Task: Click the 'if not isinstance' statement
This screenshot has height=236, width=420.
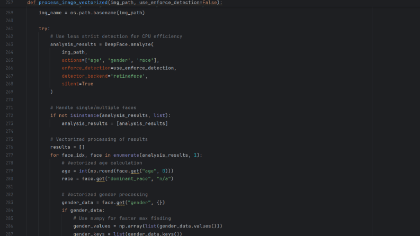Action: pyautogui.click(x=110, y=115)
